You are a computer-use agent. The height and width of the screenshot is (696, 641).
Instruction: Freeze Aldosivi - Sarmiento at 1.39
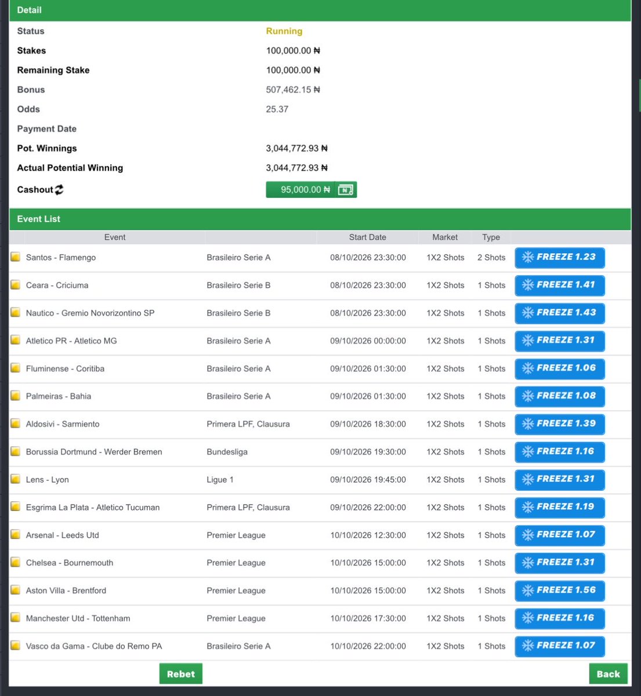(560, 424)
